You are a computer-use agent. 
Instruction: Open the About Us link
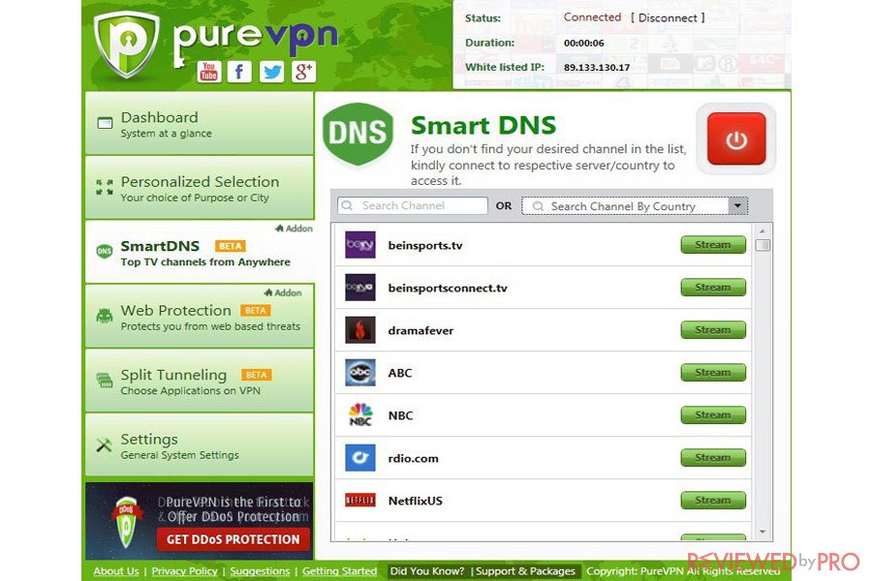tap(116, 571)
